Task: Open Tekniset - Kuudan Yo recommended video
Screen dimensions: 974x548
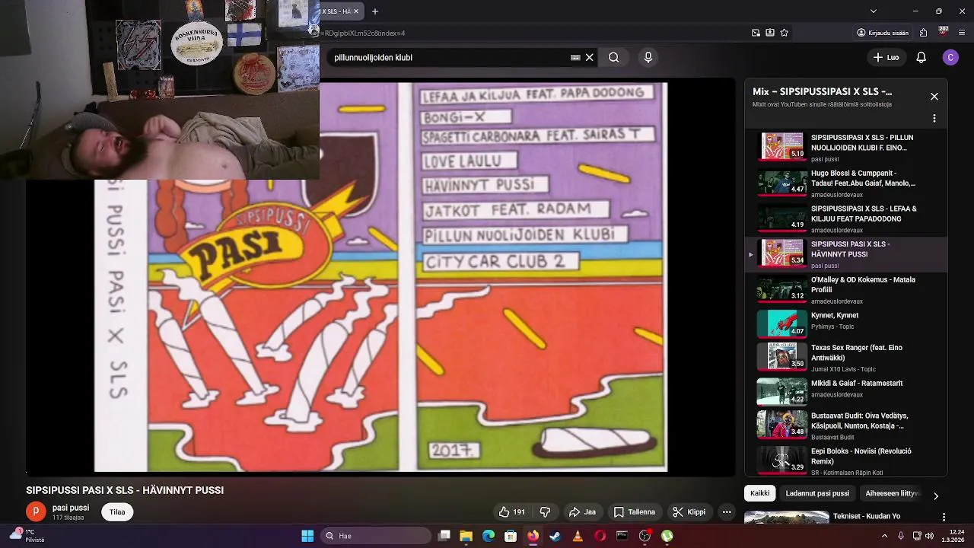Action: click(x=866, y=516)
